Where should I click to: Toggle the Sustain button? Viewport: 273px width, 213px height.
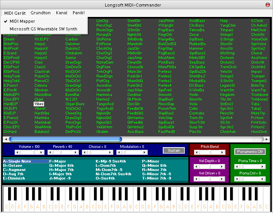tap(174, 151)
